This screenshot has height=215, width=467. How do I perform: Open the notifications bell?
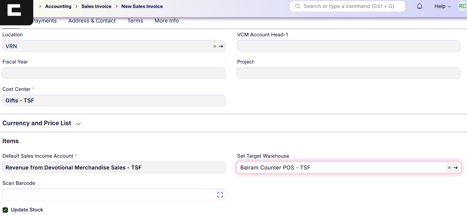click(420, 6)
